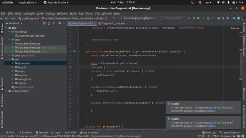Click Install in lower Kotlin notification
The width and height of the screenshot is (246, 138).
click(x=211, y=126)
